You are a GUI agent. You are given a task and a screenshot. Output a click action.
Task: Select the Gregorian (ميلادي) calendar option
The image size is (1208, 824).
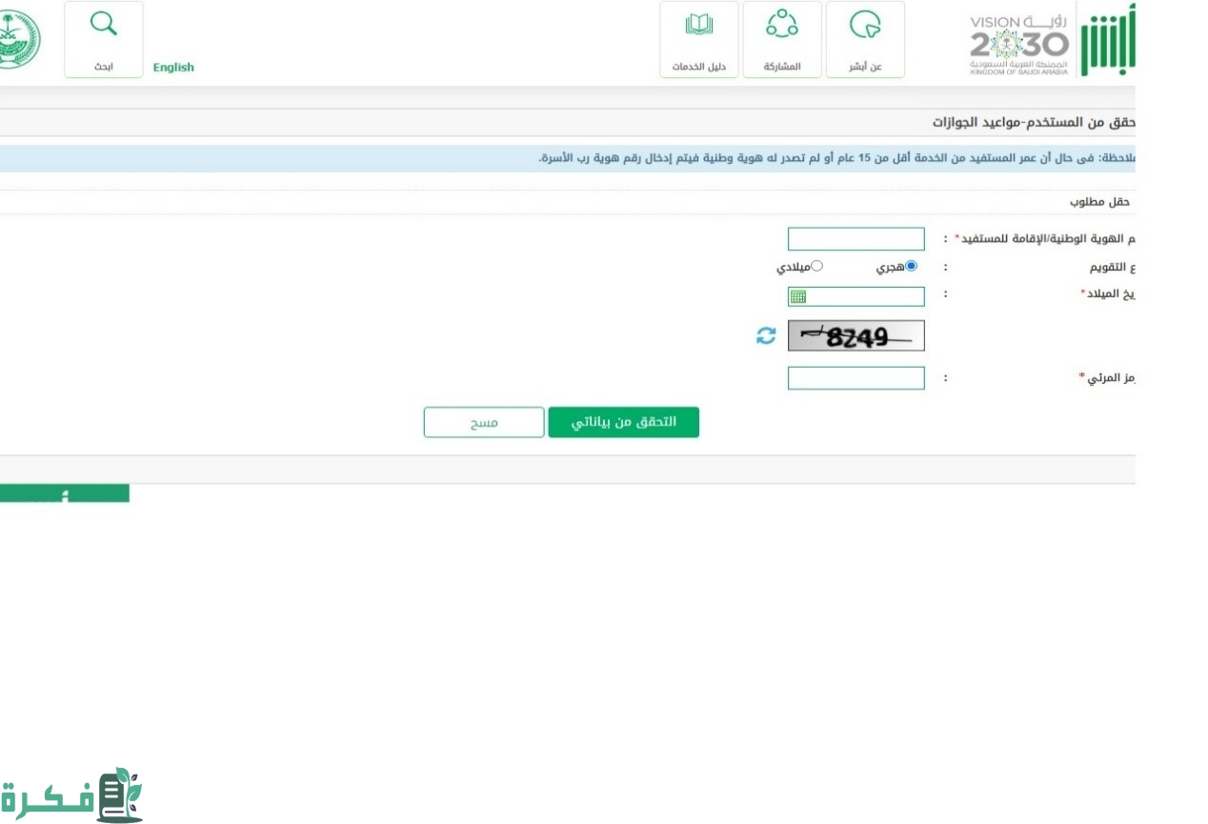click(x=816, y=267)
